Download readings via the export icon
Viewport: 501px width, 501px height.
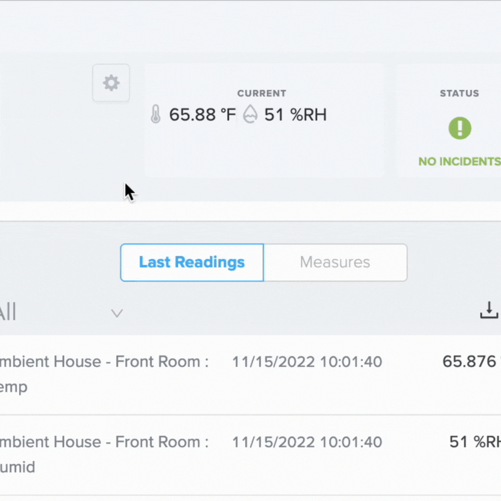coord(489,310)
